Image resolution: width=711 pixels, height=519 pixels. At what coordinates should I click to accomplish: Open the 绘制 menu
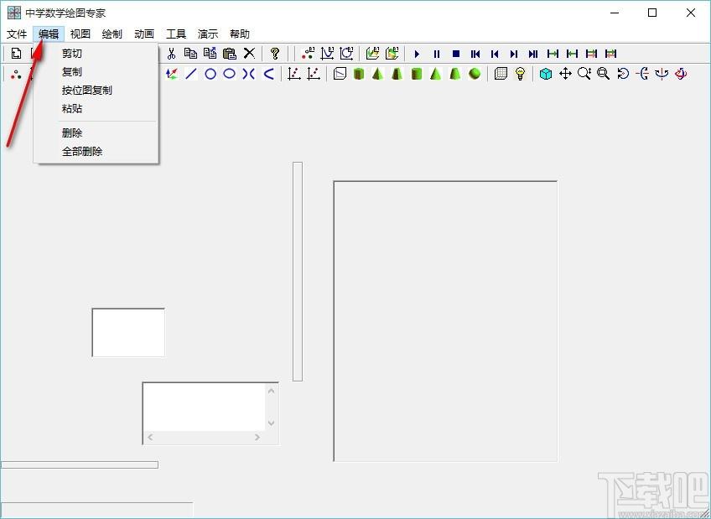pyautogui.click(x=112, y=34)
